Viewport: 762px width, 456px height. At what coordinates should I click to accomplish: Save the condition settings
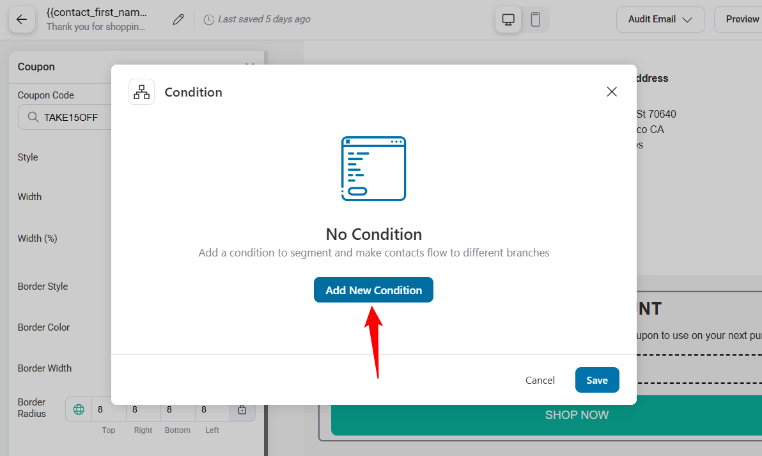click(x=596, y=380)
